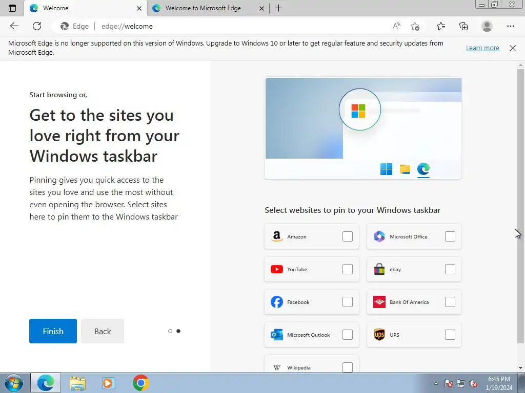Check the Bank Of America pin checkbox
This screenshot has height=393, width=525.
coord(450,302)
